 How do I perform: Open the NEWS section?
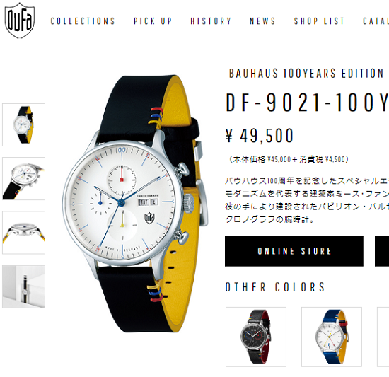[262, 21]
